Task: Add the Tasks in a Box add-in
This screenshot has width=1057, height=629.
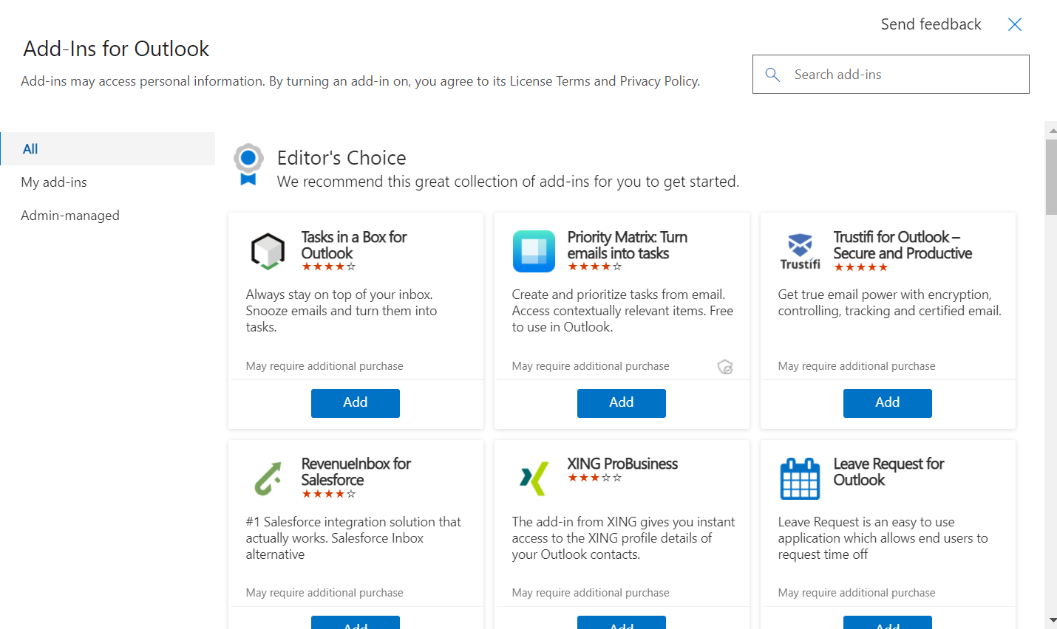Action: (x=355, y=403)
